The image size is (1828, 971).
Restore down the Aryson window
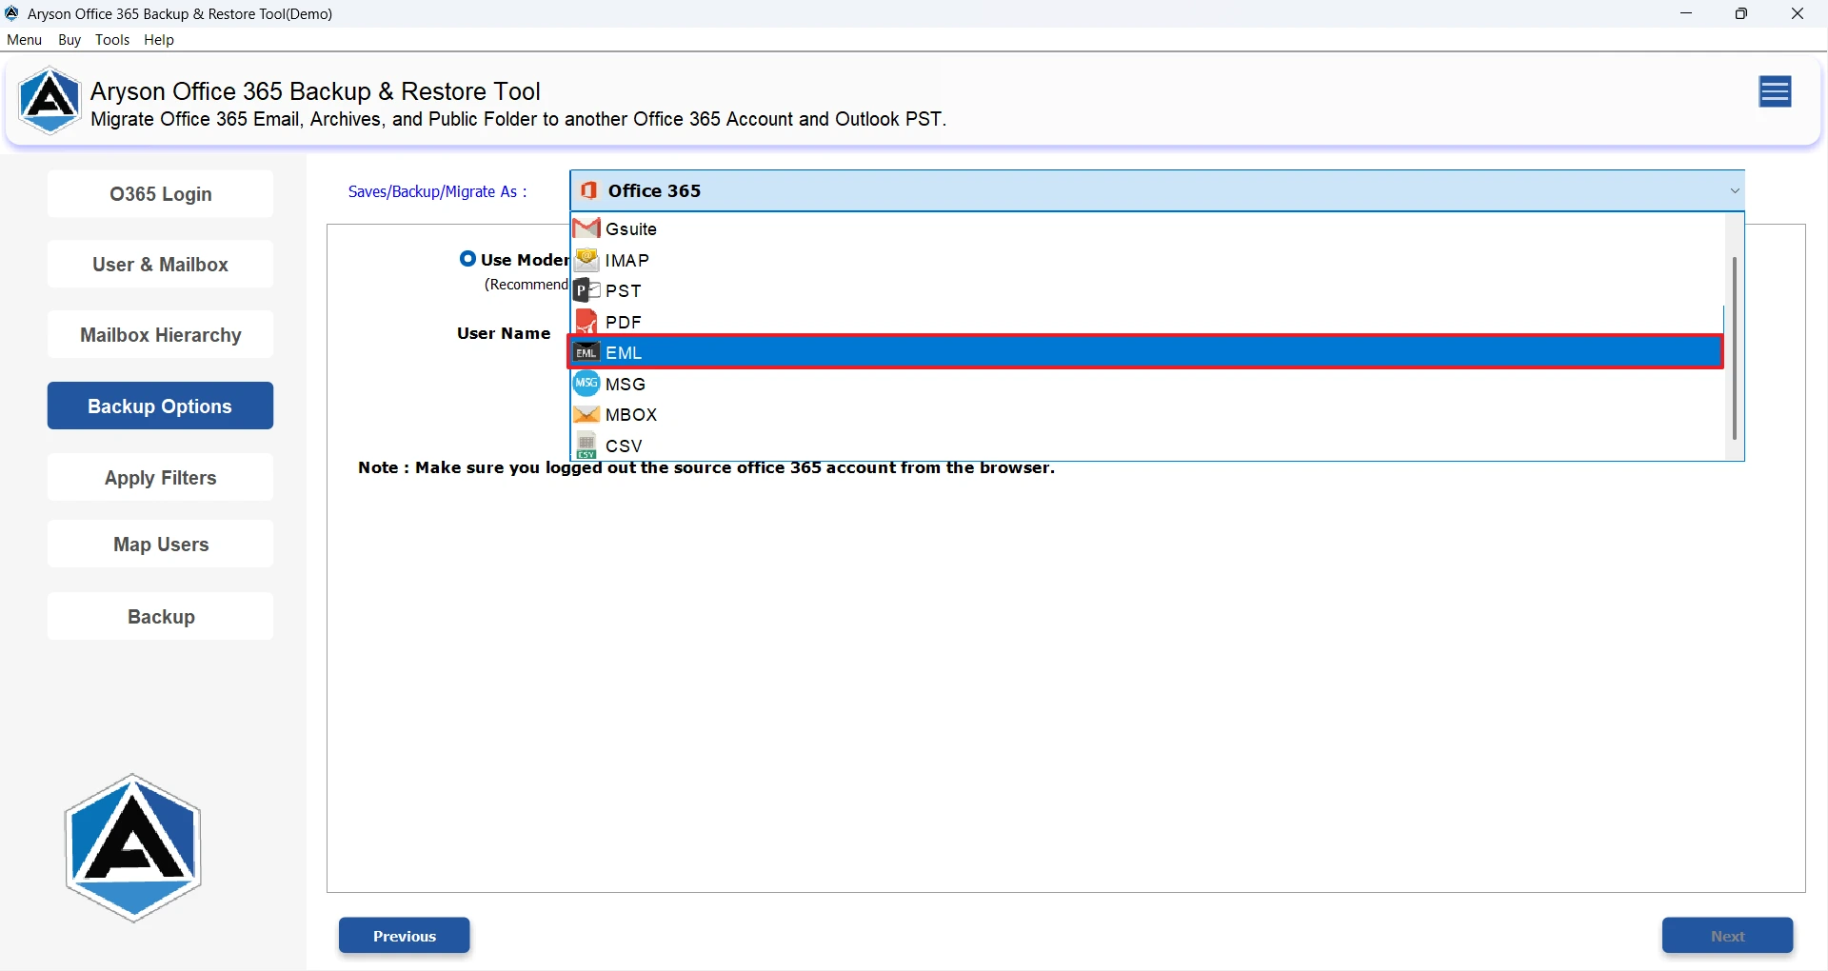(x=1741, y=13)
